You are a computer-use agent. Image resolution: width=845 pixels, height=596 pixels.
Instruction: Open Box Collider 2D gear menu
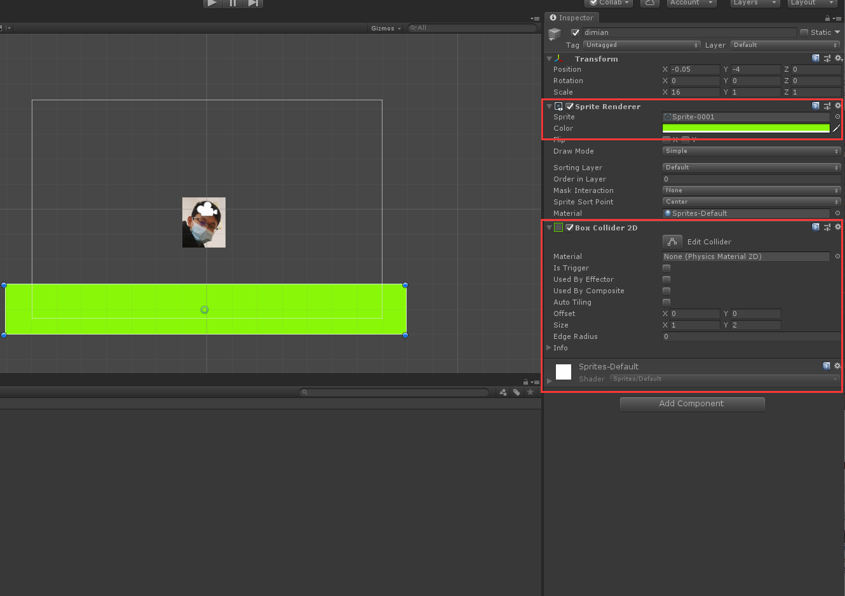(838, 227)
